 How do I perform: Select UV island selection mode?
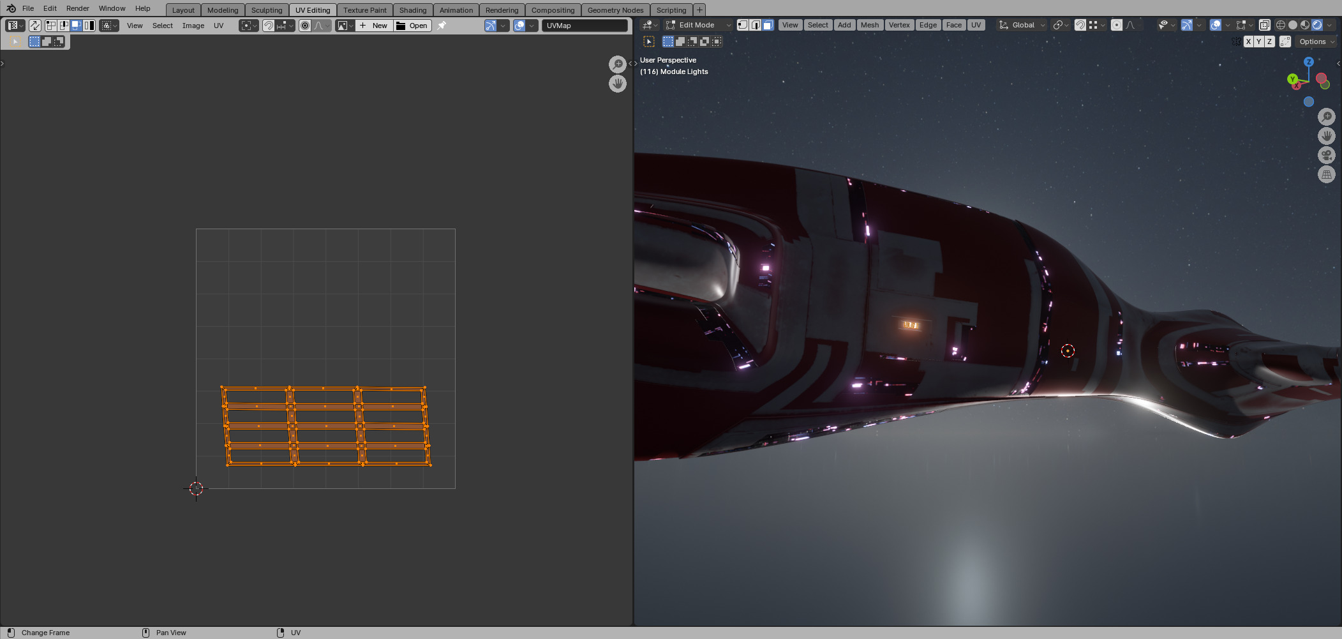point(89,26)
